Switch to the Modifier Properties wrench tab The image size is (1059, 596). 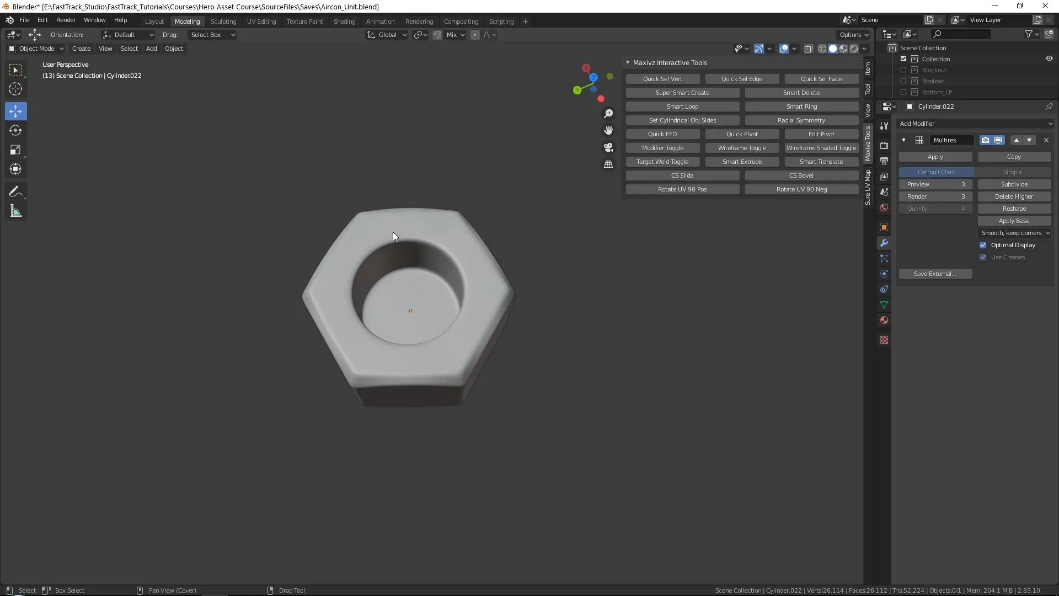884,243
